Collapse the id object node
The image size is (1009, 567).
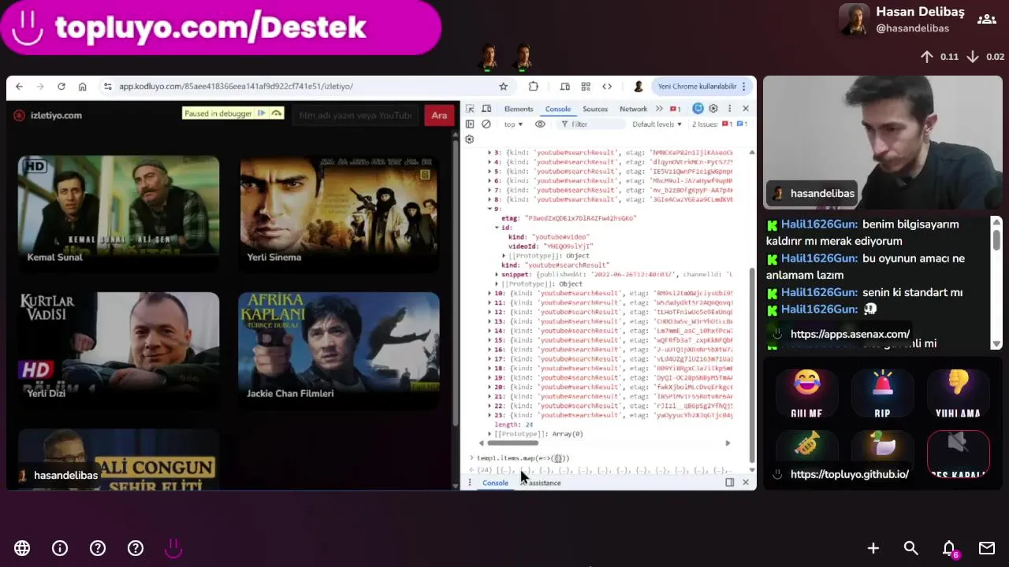pos(497,228)
